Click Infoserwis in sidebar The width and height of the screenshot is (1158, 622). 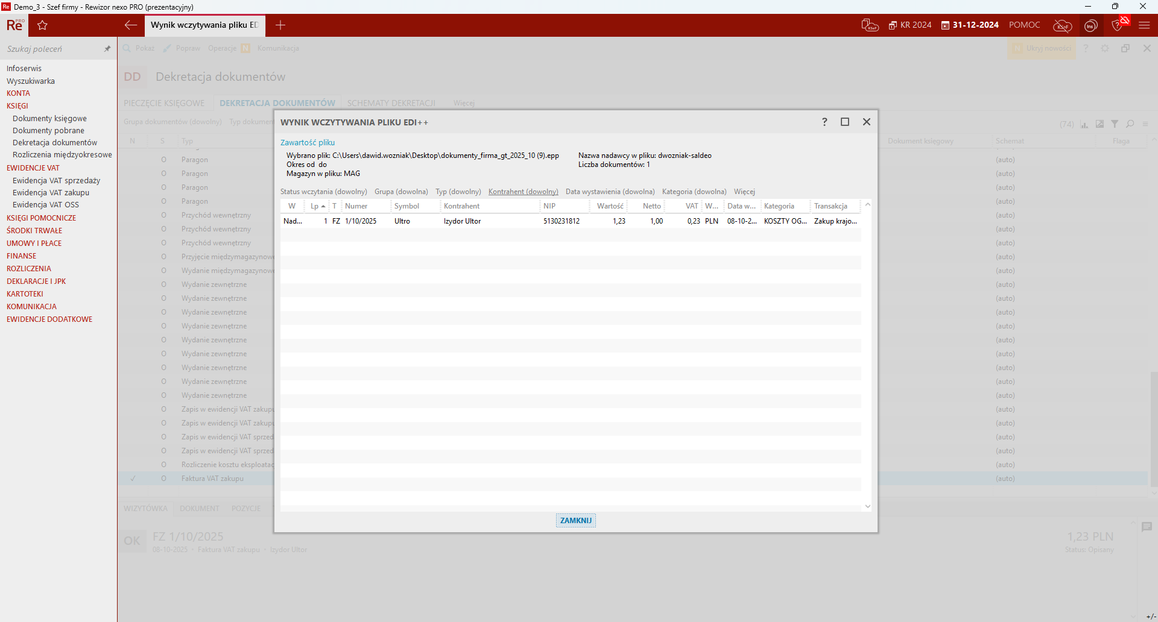click(x=24, y=69)
